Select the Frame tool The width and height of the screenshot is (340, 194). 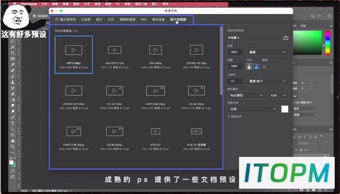coord(13,59)
